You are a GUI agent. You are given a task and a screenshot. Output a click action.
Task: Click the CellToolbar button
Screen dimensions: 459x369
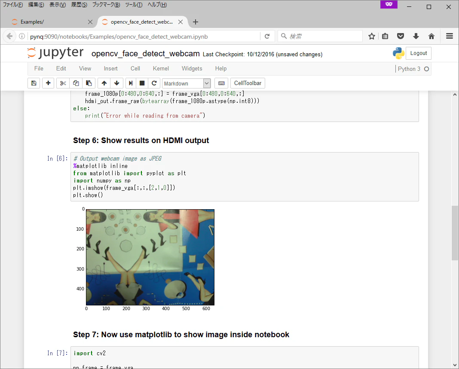(248, 83)
